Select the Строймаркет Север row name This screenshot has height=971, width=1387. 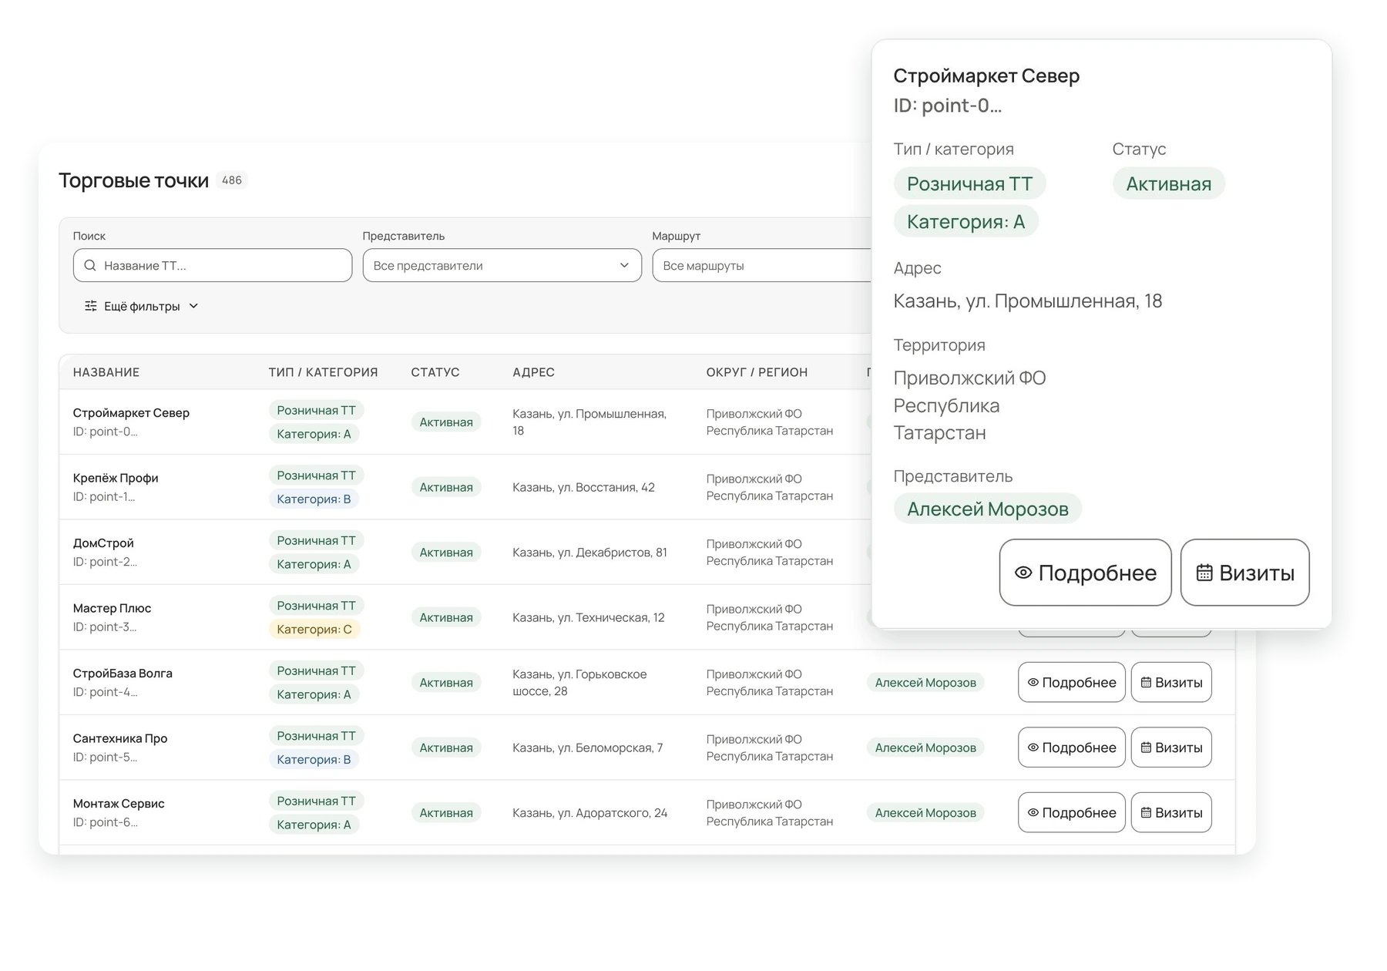pyautogui.click(x=131, y=412)
